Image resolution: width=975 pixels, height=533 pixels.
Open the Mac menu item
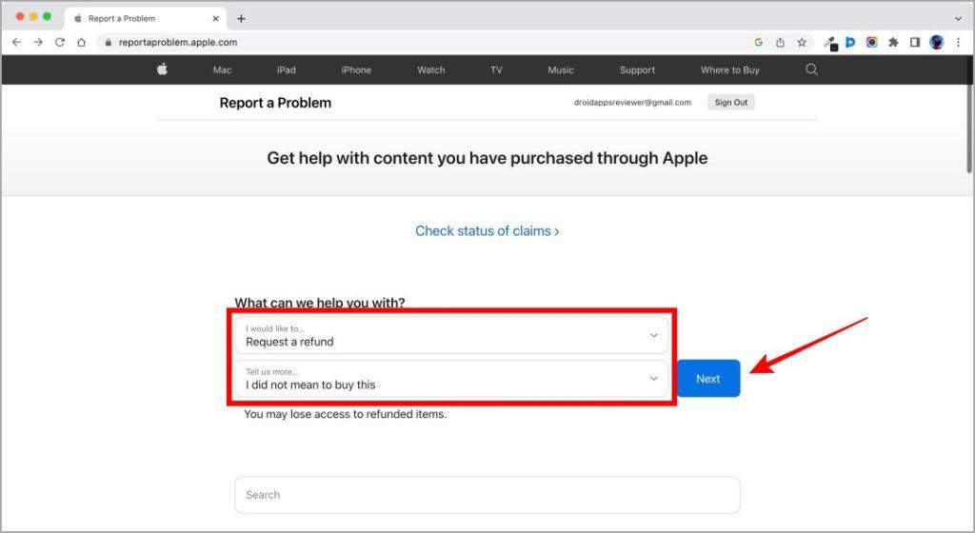222,70
